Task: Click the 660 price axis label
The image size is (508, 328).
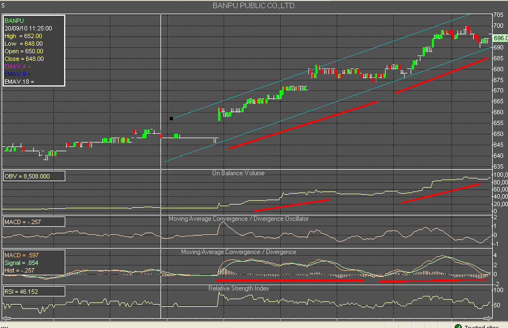Action: point(498,112)
